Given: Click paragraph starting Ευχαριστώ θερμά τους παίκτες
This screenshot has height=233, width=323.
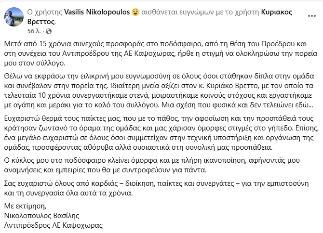Looking at the screenshot, I should [161, 133].
